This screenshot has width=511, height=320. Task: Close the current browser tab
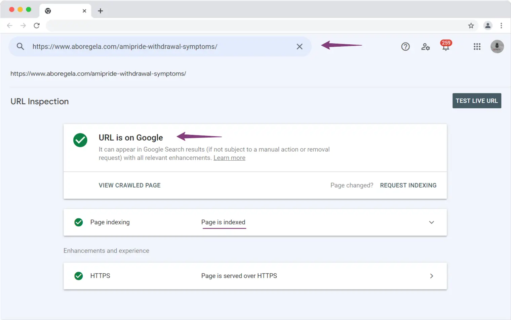click(84, 11)
